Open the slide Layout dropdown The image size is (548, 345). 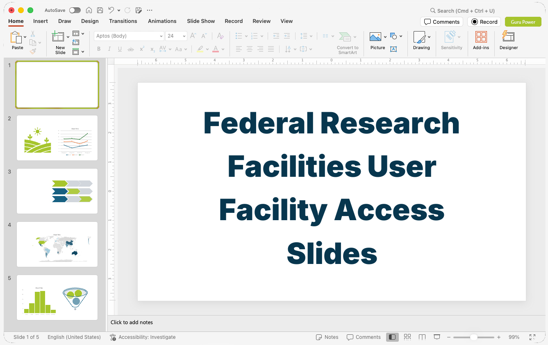[78, 34]
